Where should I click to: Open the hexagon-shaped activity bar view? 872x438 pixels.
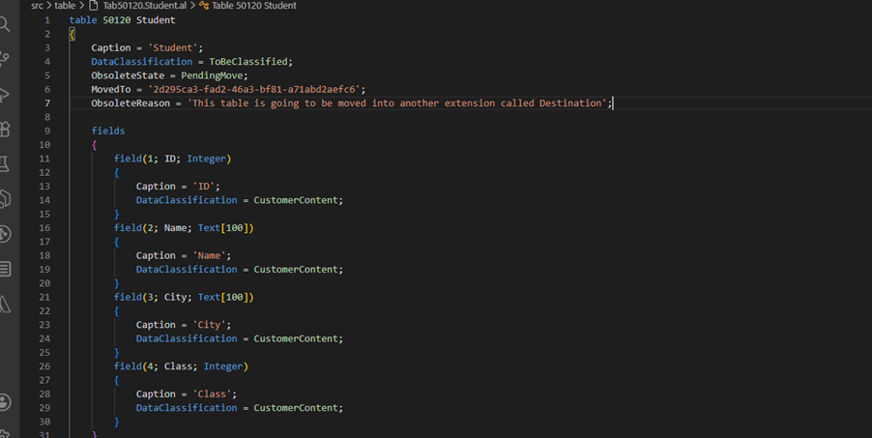tap(5, 198)
